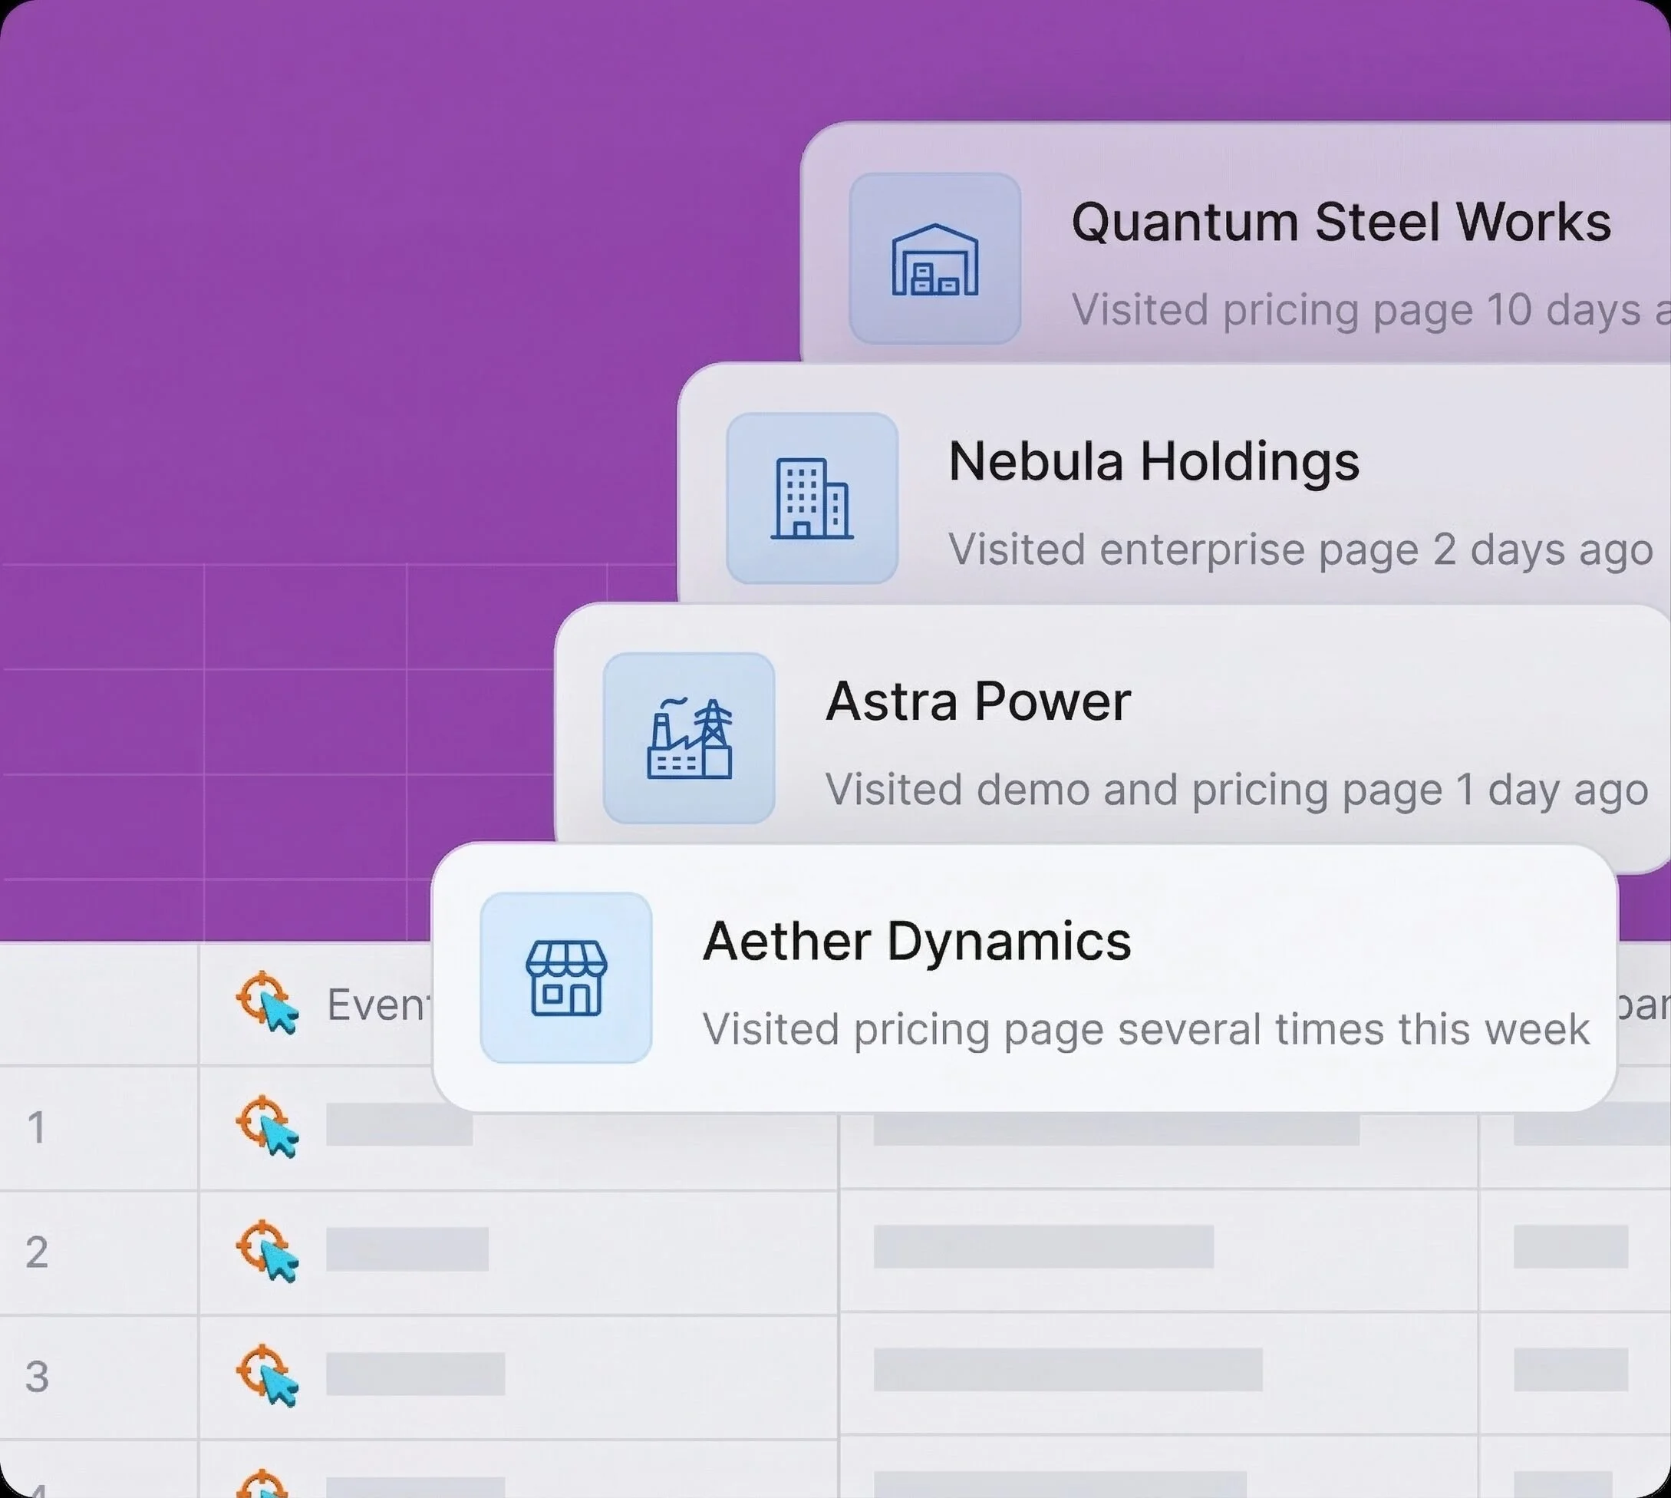Click the warehouse icon for Quantum Steel Works

(934, 259)
